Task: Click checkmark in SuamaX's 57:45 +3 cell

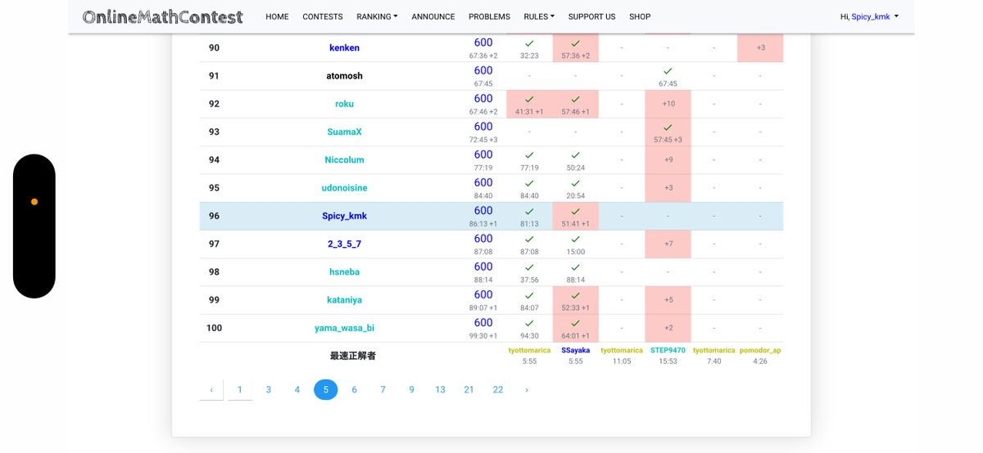Action: 668,127
